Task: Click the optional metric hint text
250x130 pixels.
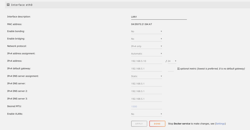Action: pos(212,69)
